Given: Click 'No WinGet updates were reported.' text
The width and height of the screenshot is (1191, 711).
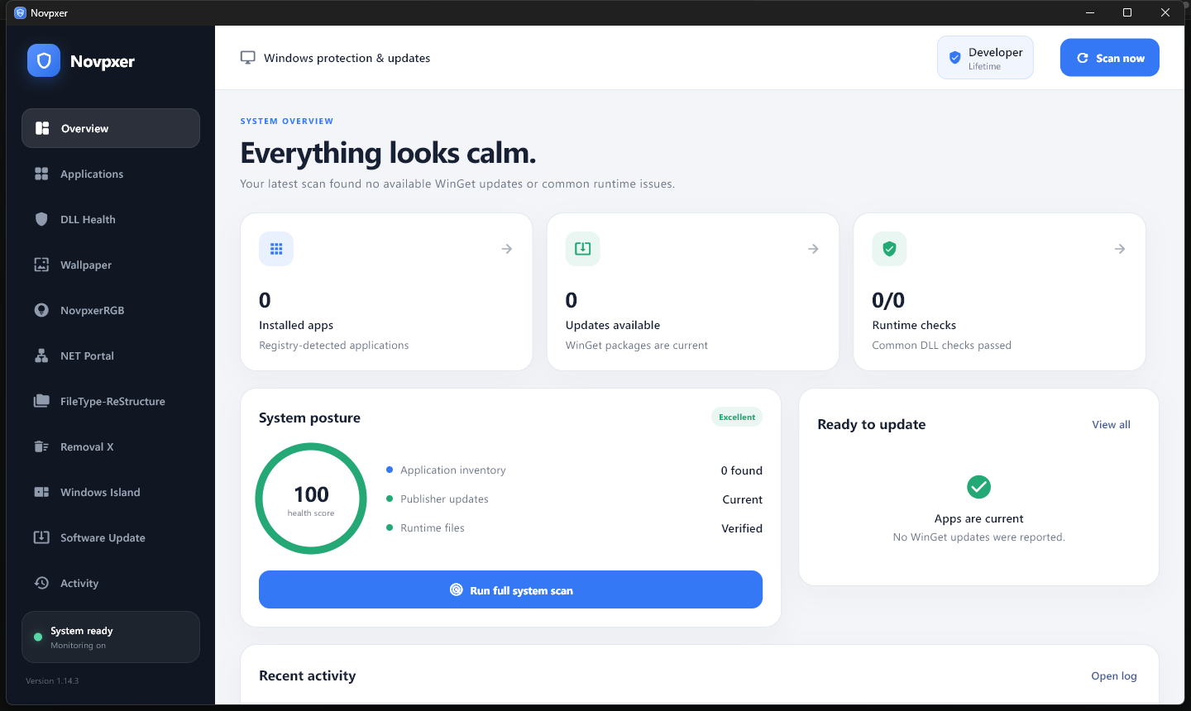Looking at the screenshot, I should click(x=979, y=537).
